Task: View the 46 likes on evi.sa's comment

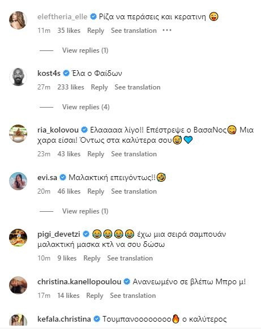Action: [x=69, y=191]
